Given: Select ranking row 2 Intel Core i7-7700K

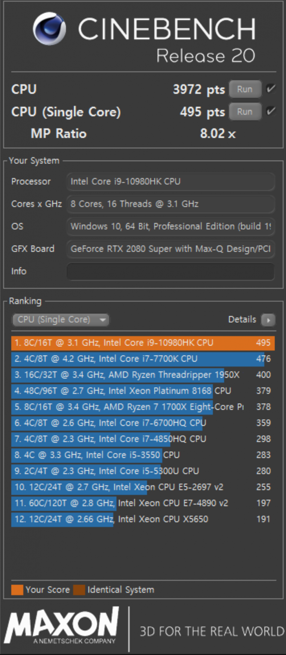Looking at the screenshot, I should pyautogui.click(x=143, y=359).
